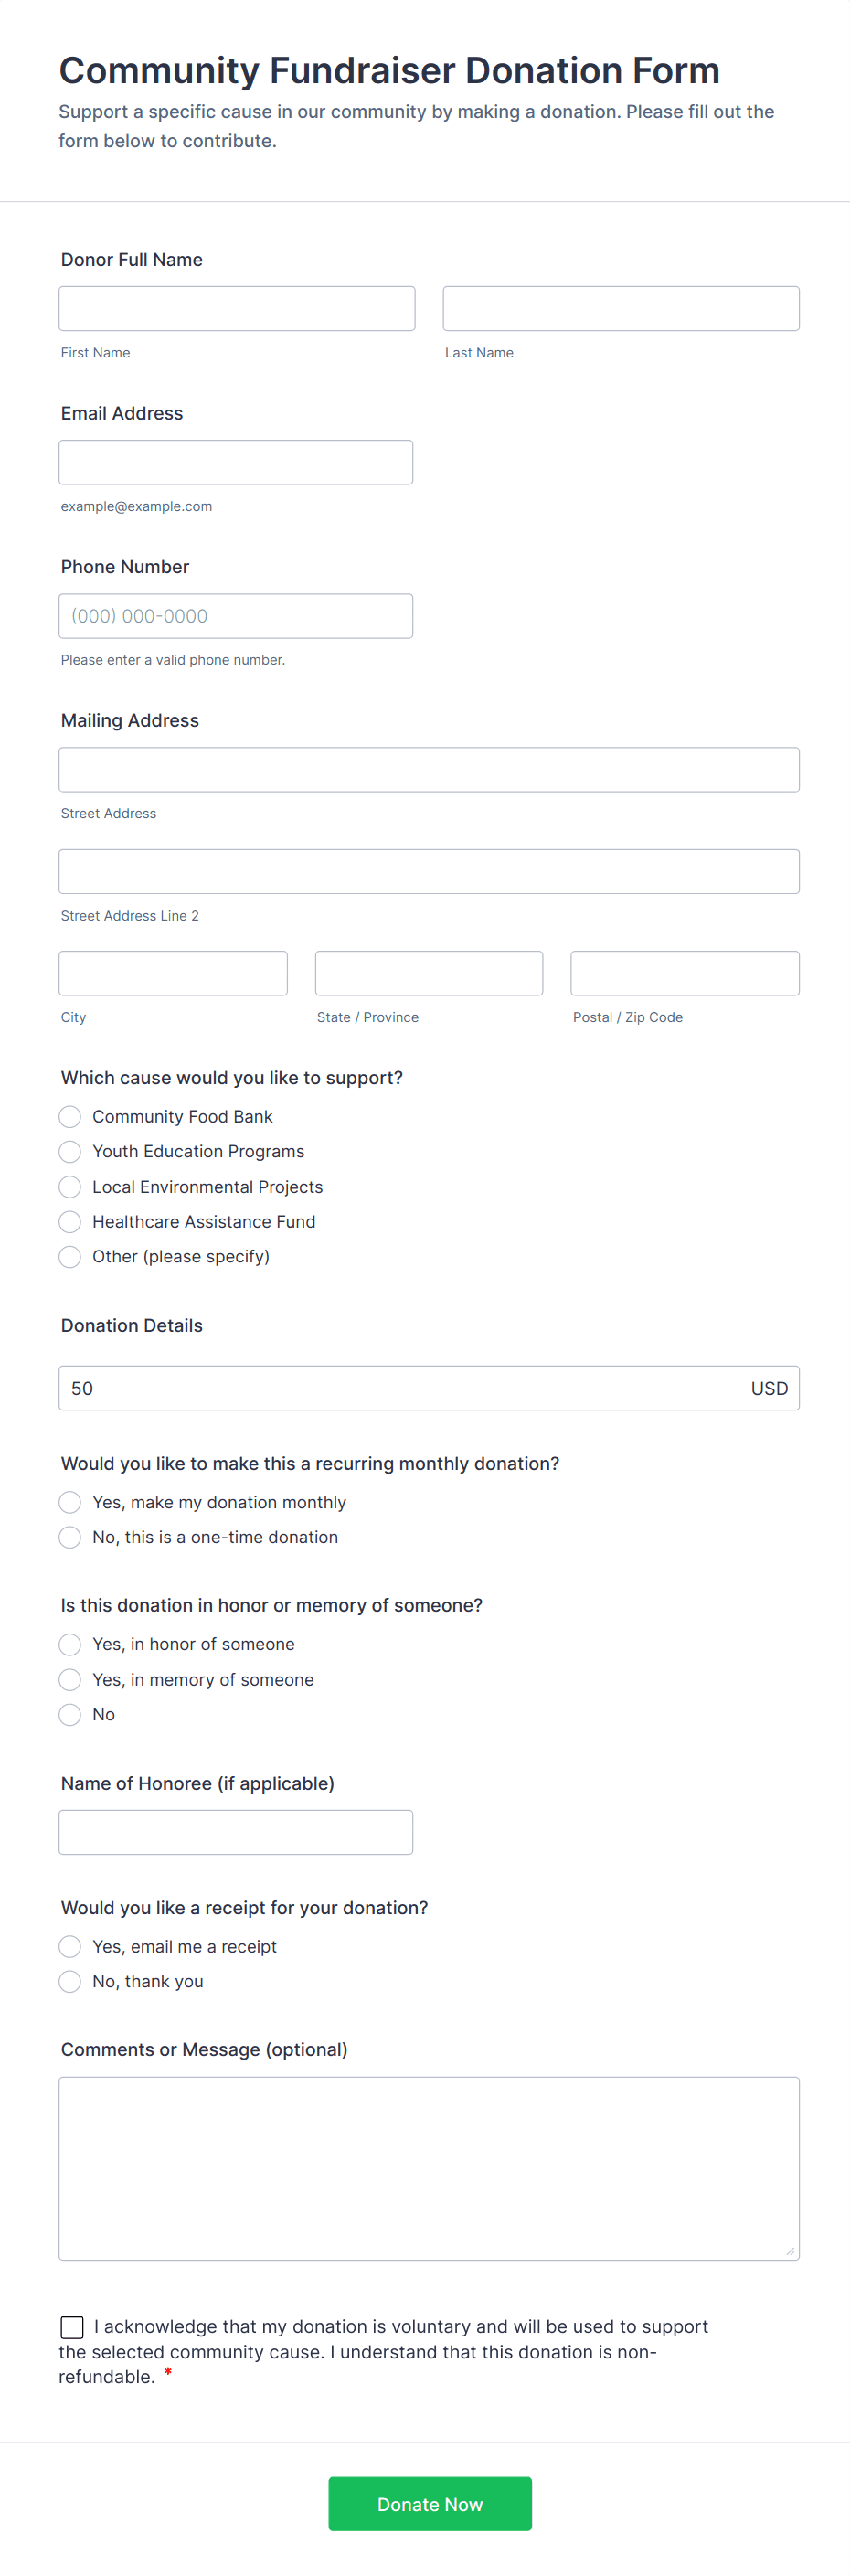The image size is (850, 2576).
Task: Select Yes, email me a receipt
Action: tap(70, 1946)
